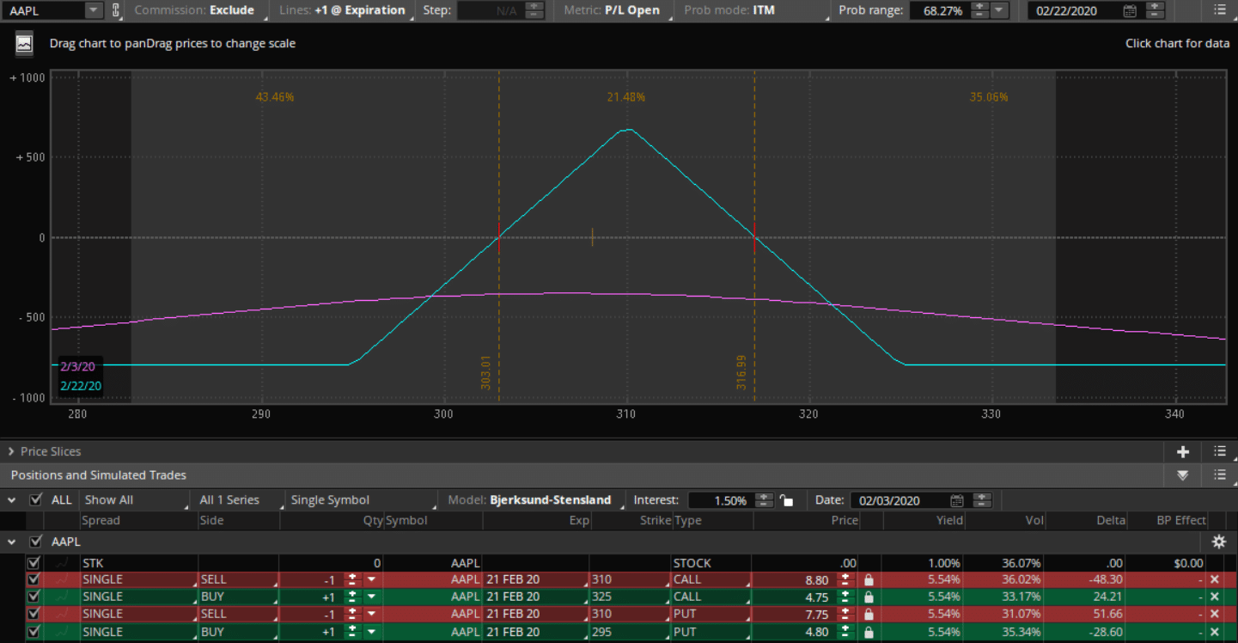The width and height of the screenshot is (1238, 643).
Task: Click the Interest rate stepper arrows
Action: click(x=763, y=500)
